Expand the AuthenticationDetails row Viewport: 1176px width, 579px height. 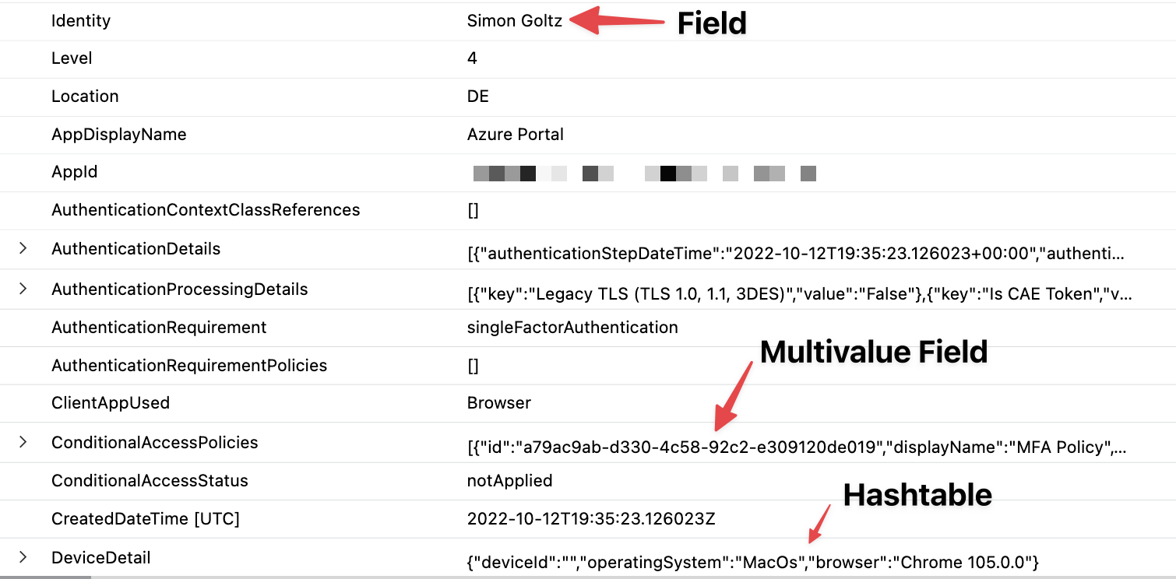click(23, 248)
